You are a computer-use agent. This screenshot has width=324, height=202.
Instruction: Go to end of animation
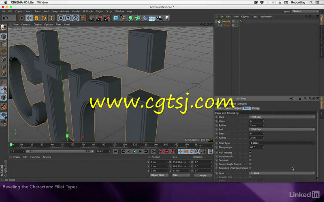[x=153, y=151]
